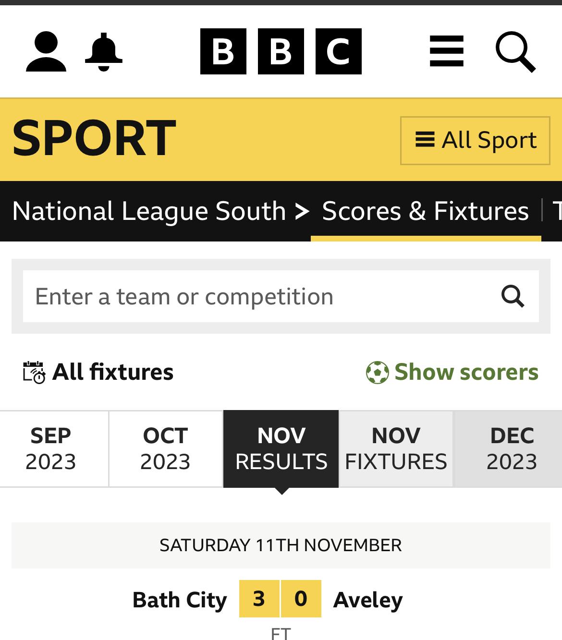
Task: Select NOV RESULTS tab
Action: click(x=281, y=449)
